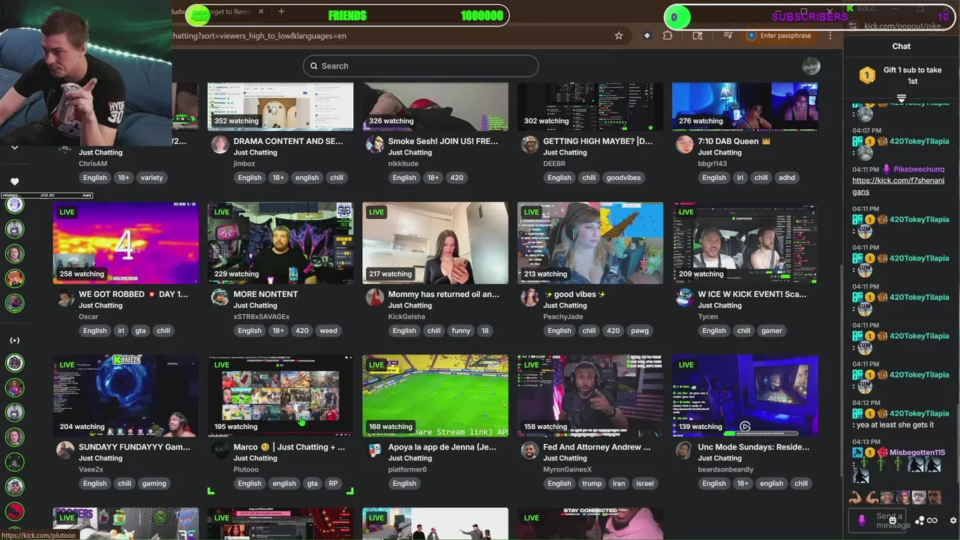The width and height of the screenshot is (960, 540).
Task: Collapse the gift sub banner in chat
Action: [x=901, y=99]
